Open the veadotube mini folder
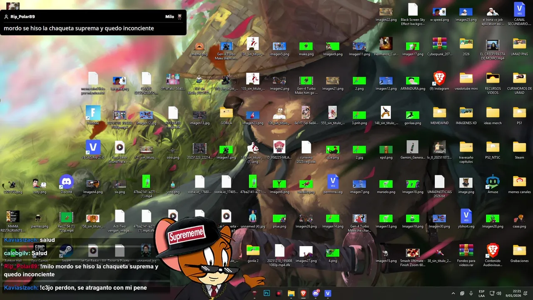This screenshot has width=533, height=300. (x=466, y=81)
